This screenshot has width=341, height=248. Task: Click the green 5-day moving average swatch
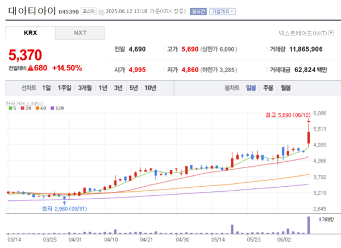pyautogui.click(x=10, y=108)
